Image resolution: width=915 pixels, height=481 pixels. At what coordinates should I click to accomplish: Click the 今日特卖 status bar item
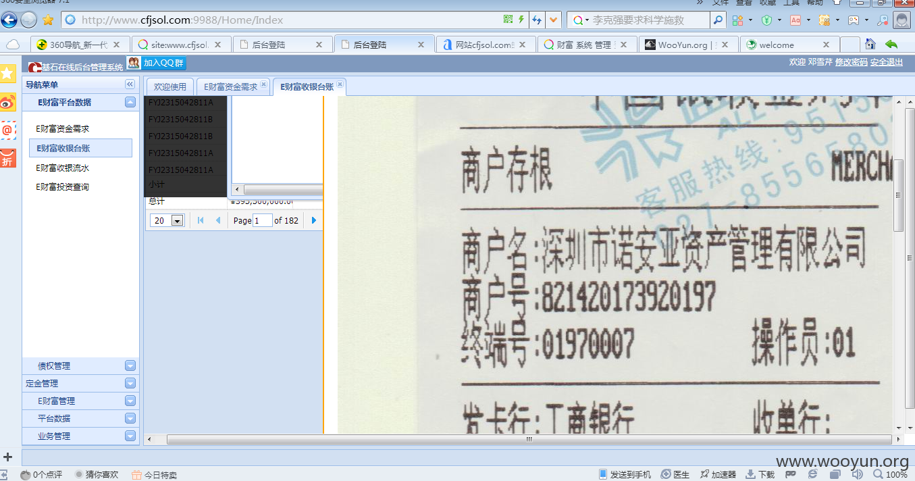coord(155,474)
